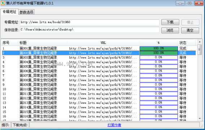Select row 第010集_异常生物见闻录
205x130 pixels.
point(99,89)
